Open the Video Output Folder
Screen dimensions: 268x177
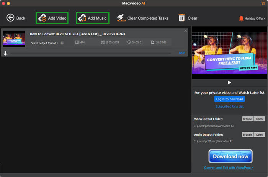click(259, 119)
